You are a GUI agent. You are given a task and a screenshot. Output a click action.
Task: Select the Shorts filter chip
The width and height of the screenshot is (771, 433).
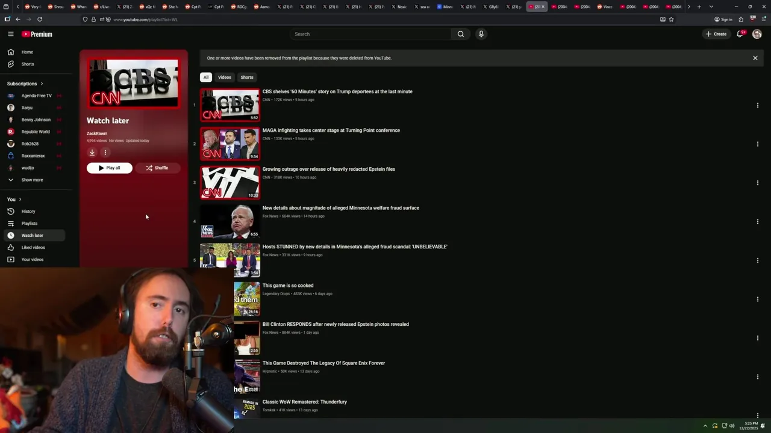pyautogui.click(x=247, y=78)
